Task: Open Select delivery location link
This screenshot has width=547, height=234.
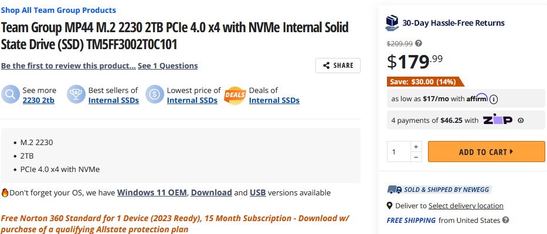Action: pos(466,206)
